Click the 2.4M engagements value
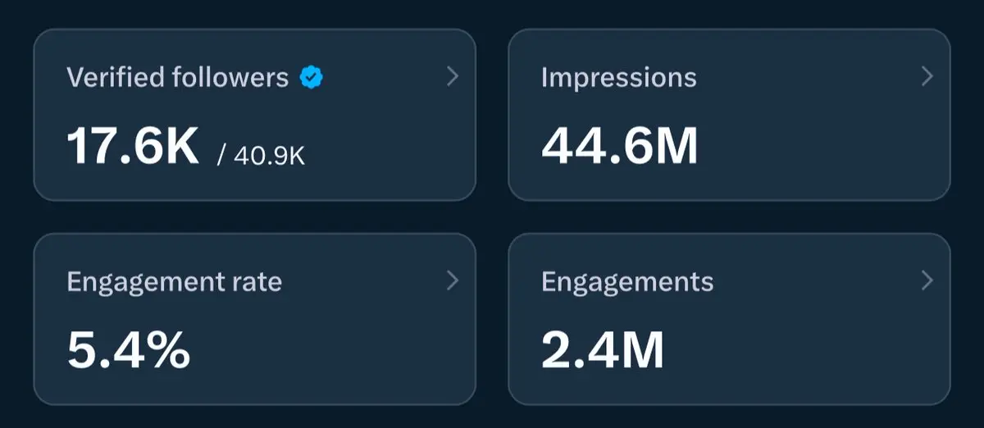 602,351
